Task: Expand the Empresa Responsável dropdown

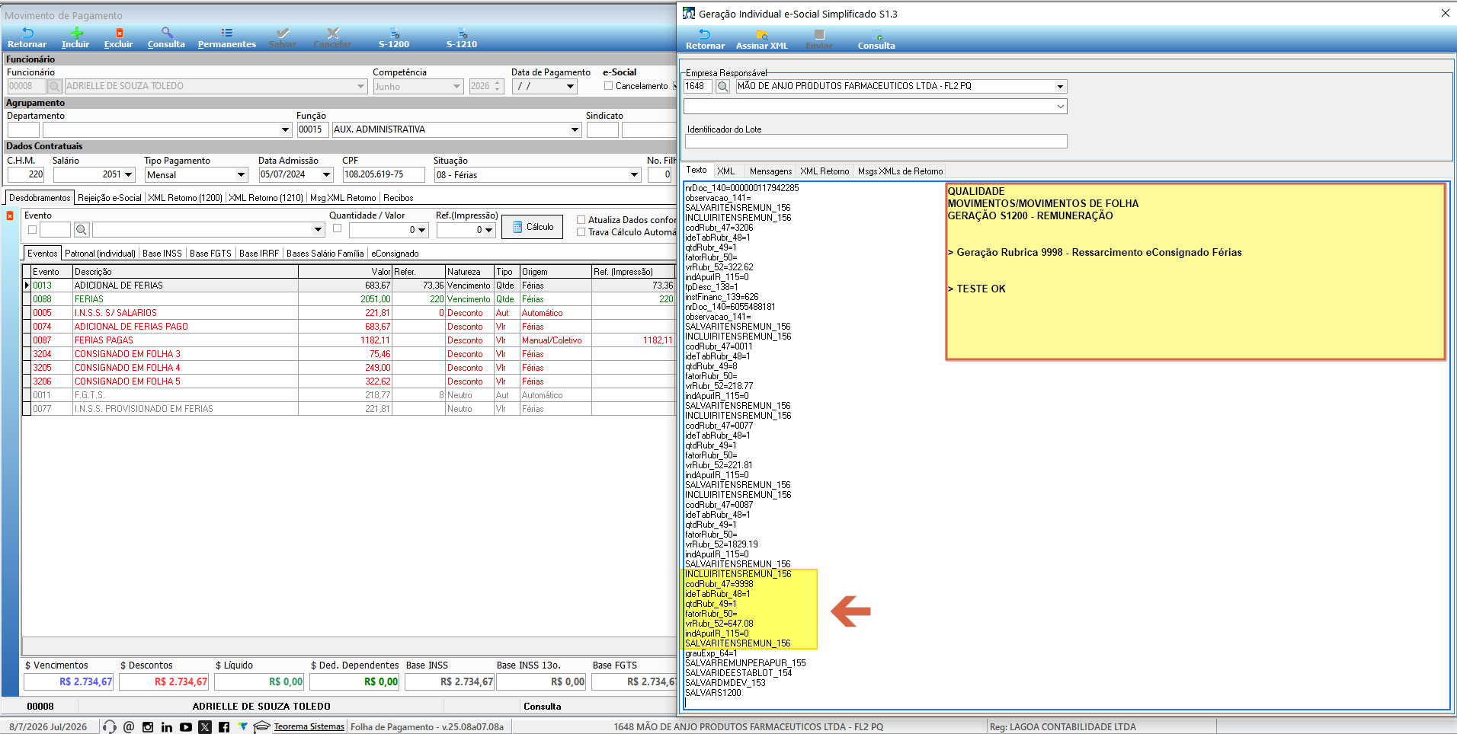Action: [1060, 87]
